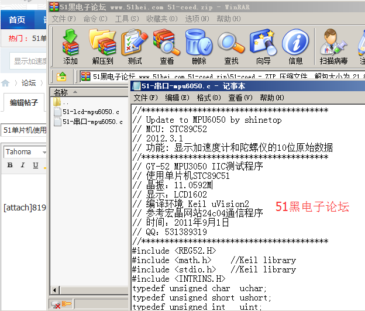Click the hot topic link after 热门
The image size is (365, 311).
(39, 38)
